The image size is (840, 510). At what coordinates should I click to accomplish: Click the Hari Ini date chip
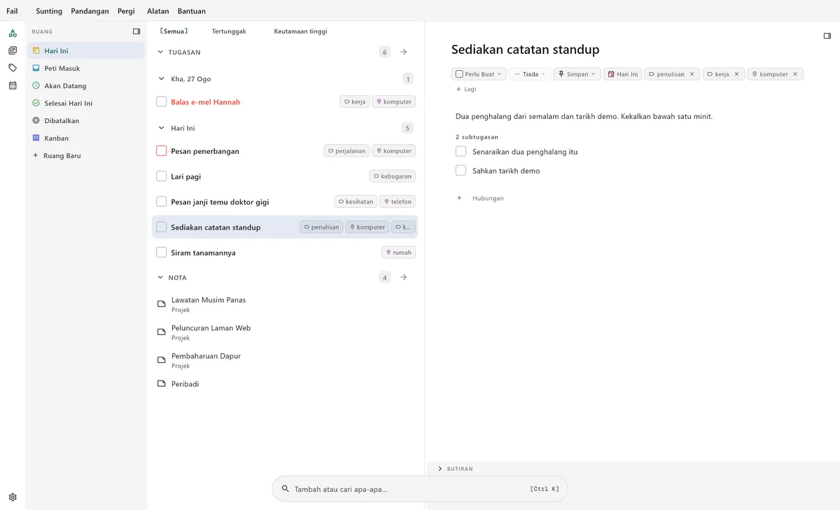click(623, 74)
